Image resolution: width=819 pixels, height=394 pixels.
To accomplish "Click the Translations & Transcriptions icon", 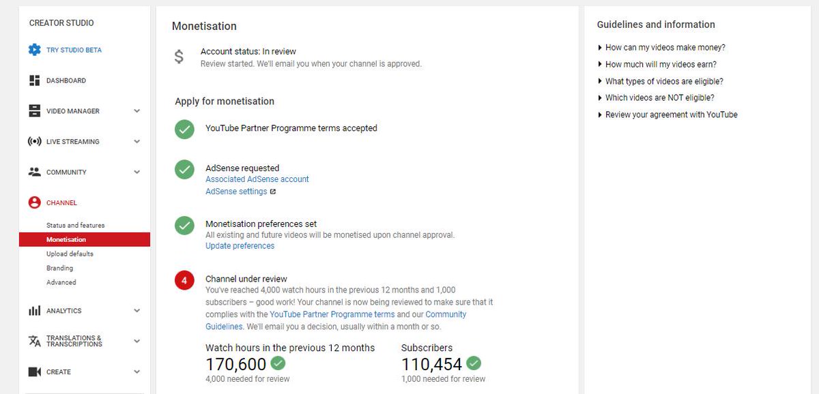I will click(x=34, y=341).
